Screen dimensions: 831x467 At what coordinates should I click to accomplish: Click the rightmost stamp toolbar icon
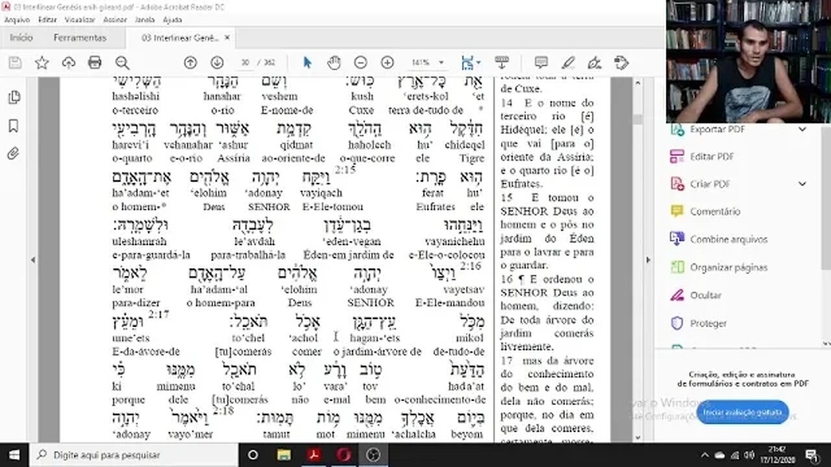(621, 62)
